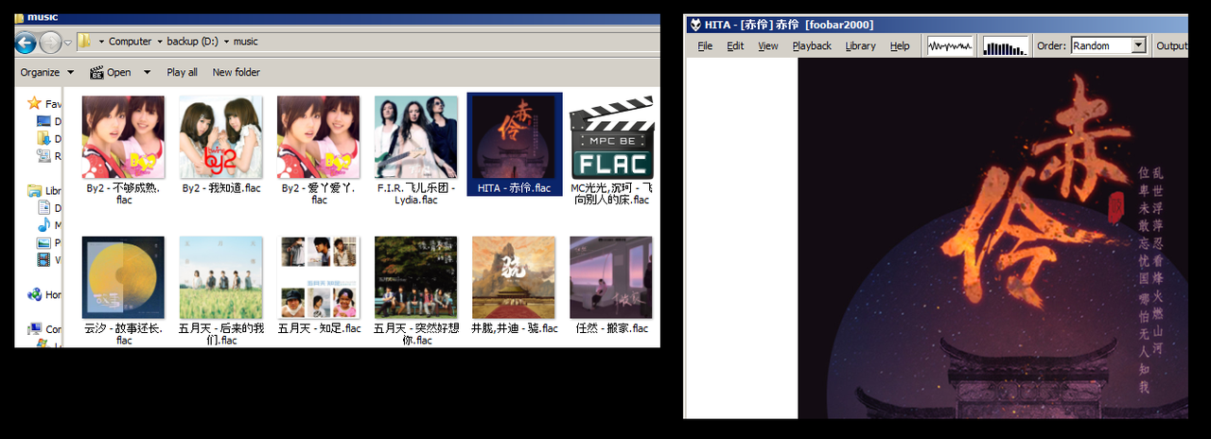
Task: Click the Music library note icon in sidebar
Action: 44,225
